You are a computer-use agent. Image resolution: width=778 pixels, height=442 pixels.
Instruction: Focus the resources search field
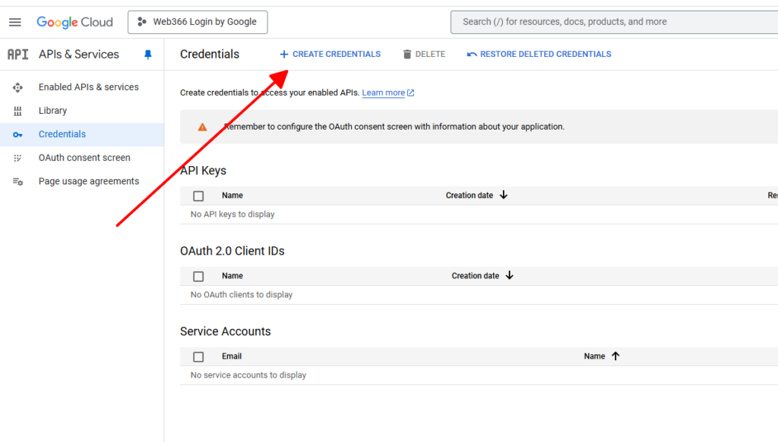click(614, 22)
